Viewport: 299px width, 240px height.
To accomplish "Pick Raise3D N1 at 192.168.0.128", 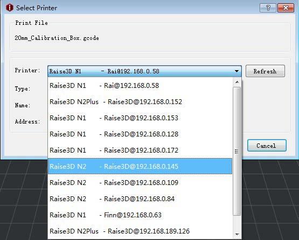I will coord(140,134).
